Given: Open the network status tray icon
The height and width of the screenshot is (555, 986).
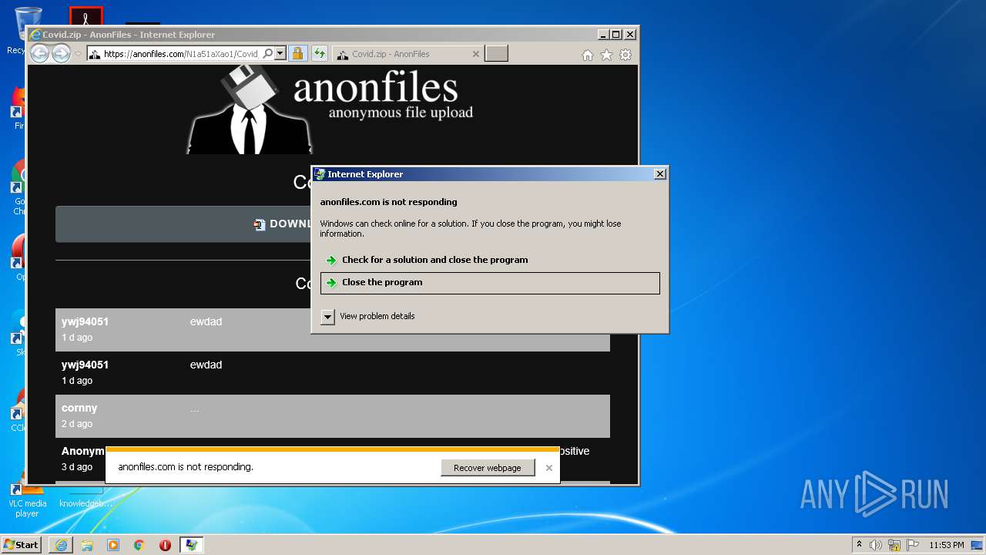Looking at the screenshot, I should [894, 545].
